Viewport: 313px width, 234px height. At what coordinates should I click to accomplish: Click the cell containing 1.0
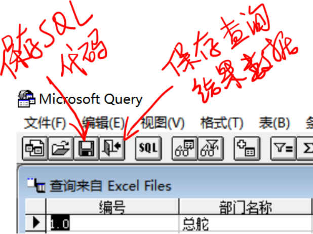[x=112, y=224]
